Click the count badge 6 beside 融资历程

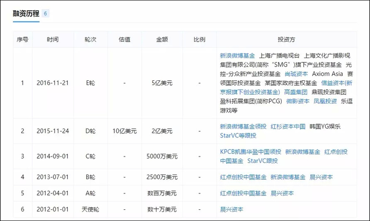[x=45, y=13]
